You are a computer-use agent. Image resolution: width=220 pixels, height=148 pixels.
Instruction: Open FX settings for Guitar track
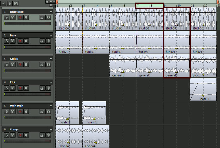coord(48,64)
